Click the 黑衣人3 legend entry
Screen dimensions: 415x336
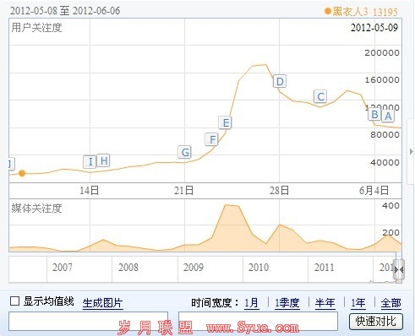point(347,12)
